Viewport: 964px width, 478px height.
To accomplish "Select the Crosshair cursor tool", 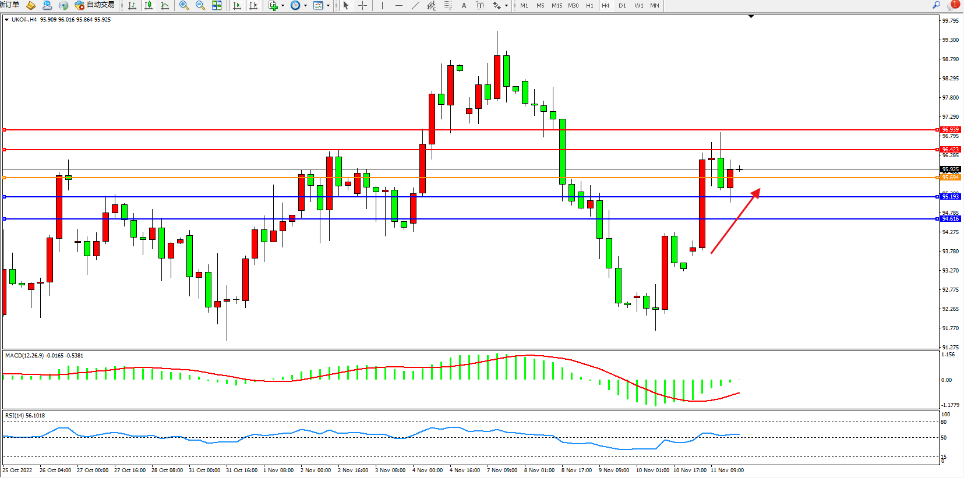I will click(x=362, y=5).
